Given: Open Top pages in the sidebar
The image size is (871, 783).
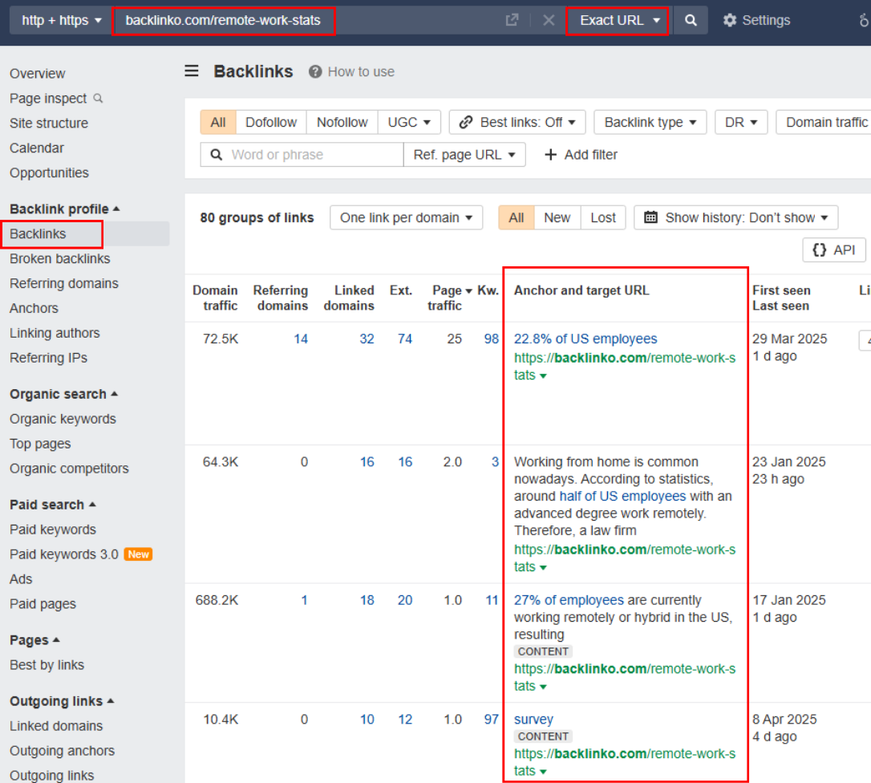Looking at the screenshot, I should (40, 444).
